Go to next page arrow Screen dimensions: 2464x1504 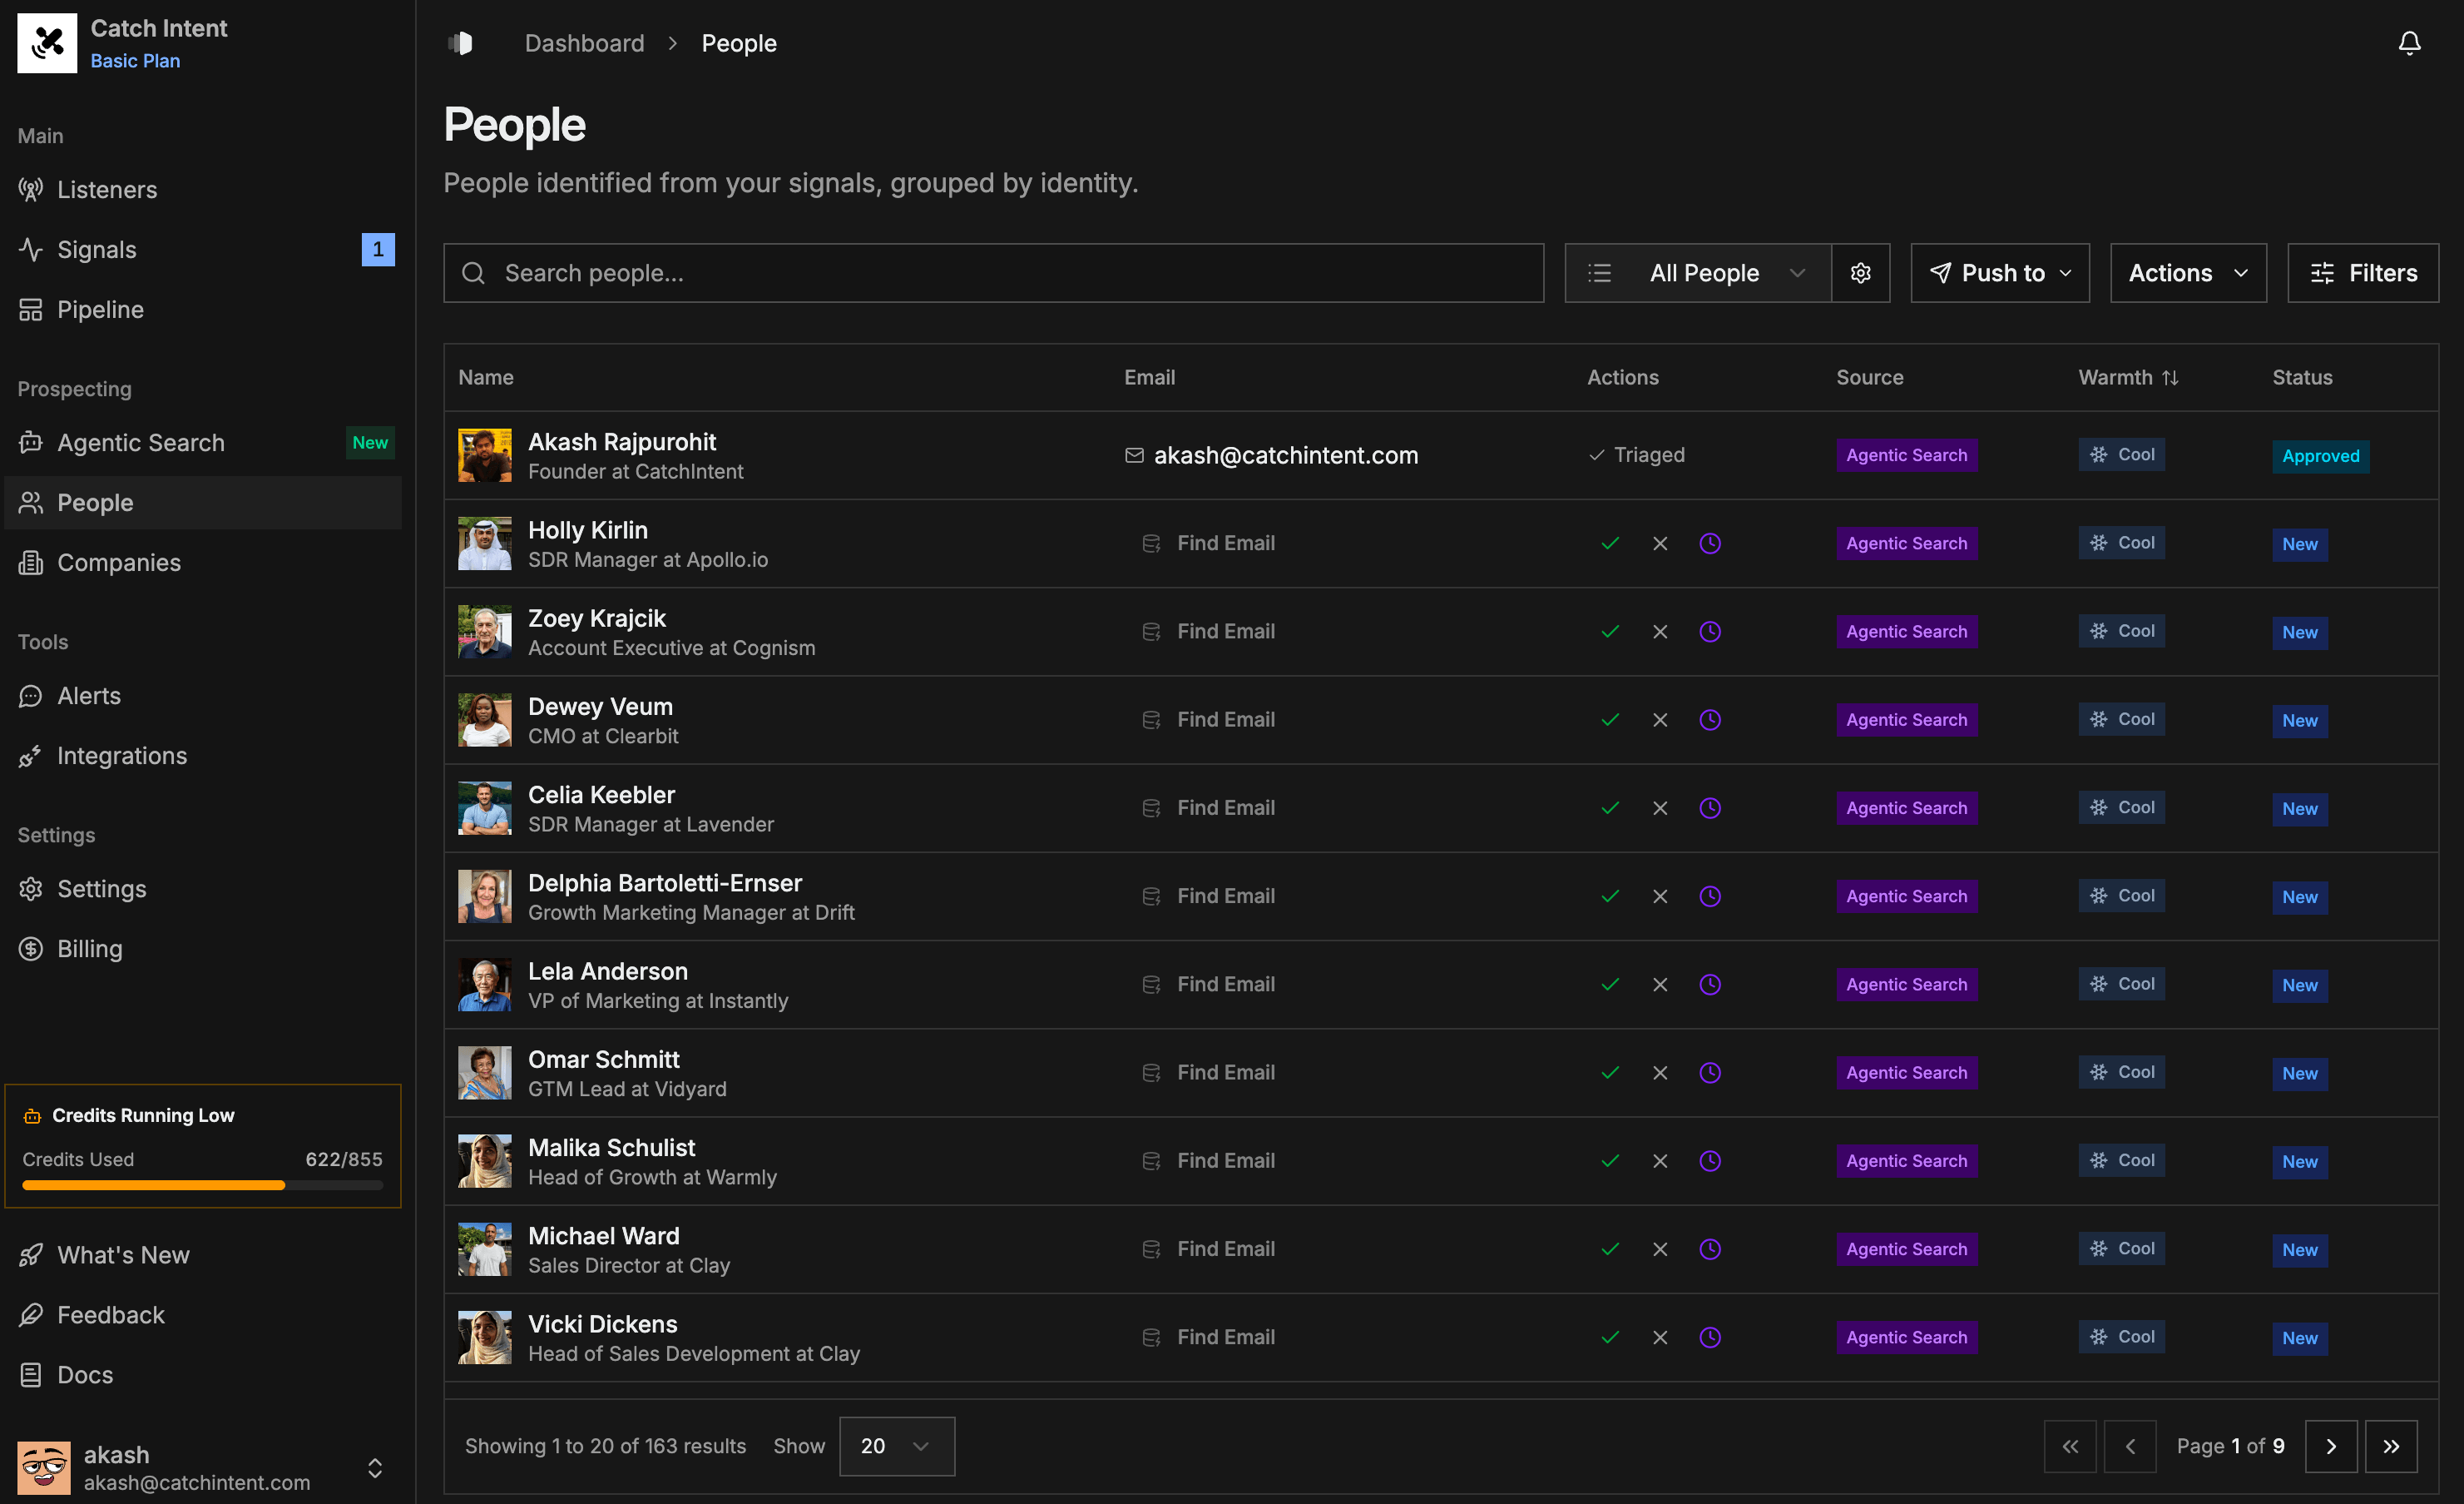pyautogui.click(x=2330, y=1446)
